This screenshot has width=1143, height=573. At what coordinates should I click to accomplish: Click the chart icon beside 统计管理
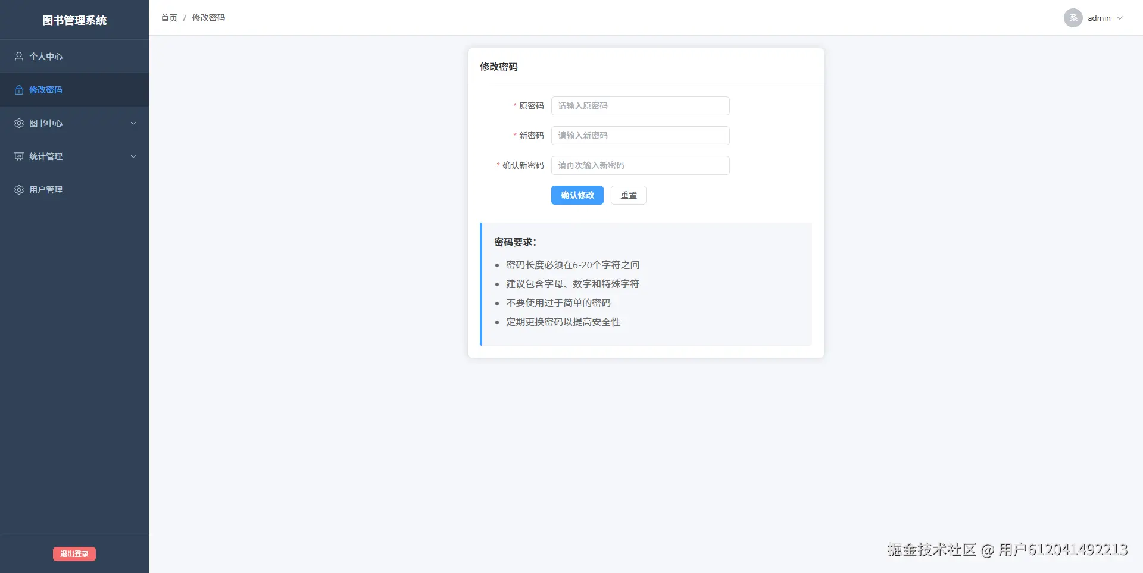coord(18,156)
